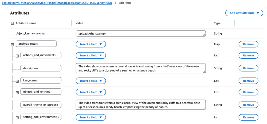Expand the objects_and_entities list
The width and height of the screenshot is (267, 124).
17,92
